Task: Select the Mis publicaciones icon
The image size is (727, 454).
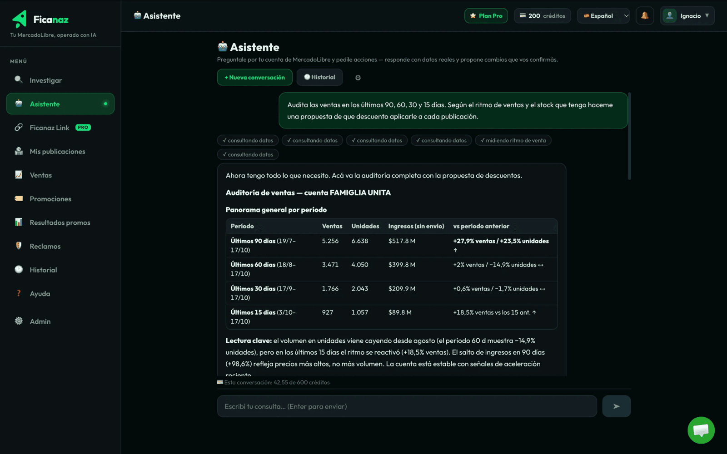Action: [19, 151]
